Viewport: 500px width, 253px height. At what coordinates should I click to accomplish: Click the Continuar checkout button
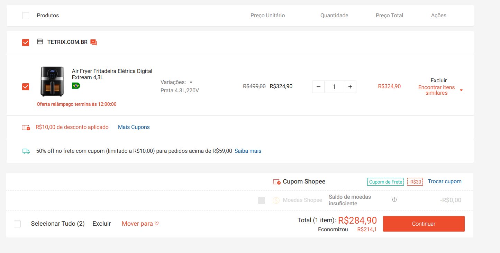click(424, 224)
